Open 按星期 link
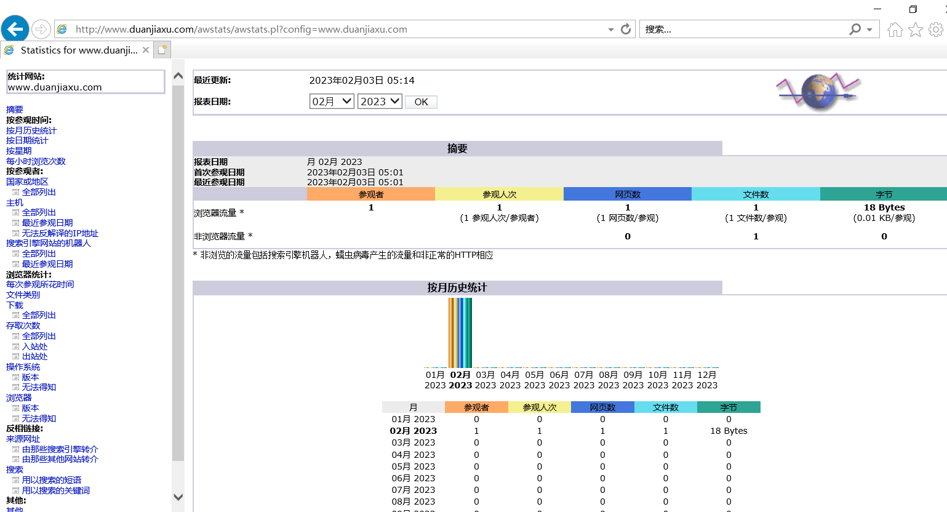Screen dimensions: 947x512 (19, 151)
